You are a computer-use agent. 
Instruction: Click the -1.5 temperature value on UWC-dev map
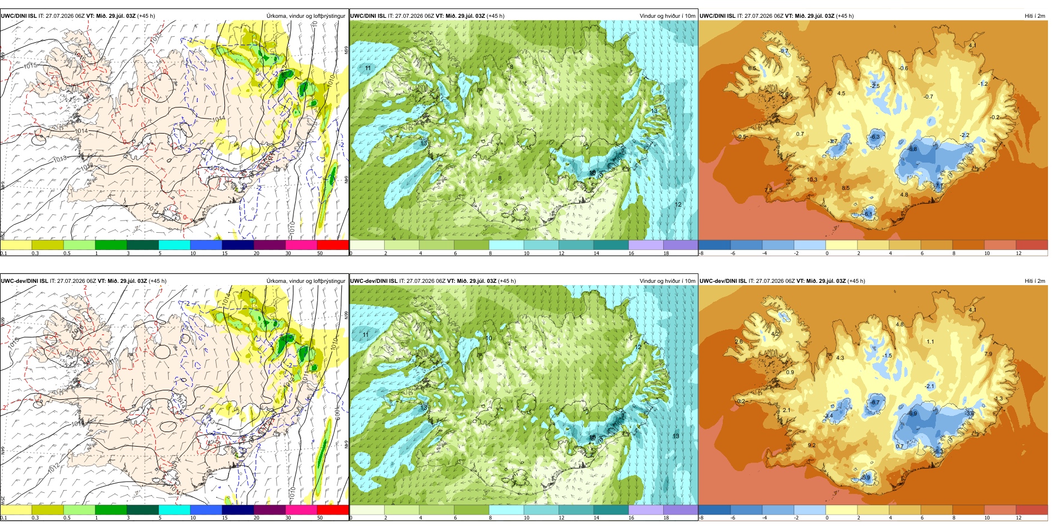click(888, 355)
